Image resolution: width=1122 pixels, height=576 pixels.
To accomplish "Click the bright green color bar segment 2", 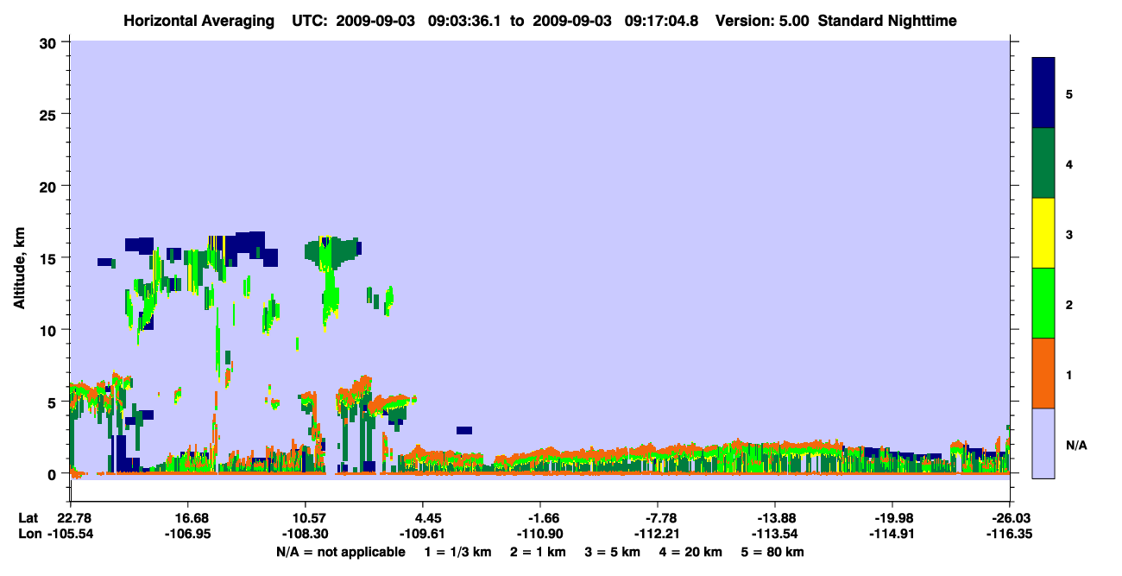I will 1043,303.
